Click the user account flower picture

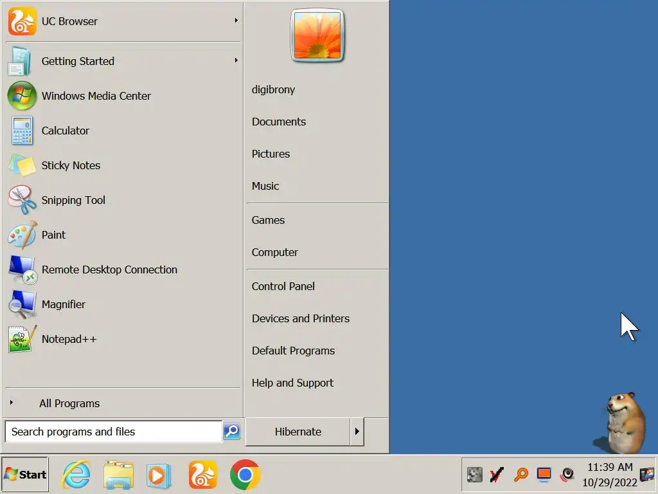coord(317,35)
